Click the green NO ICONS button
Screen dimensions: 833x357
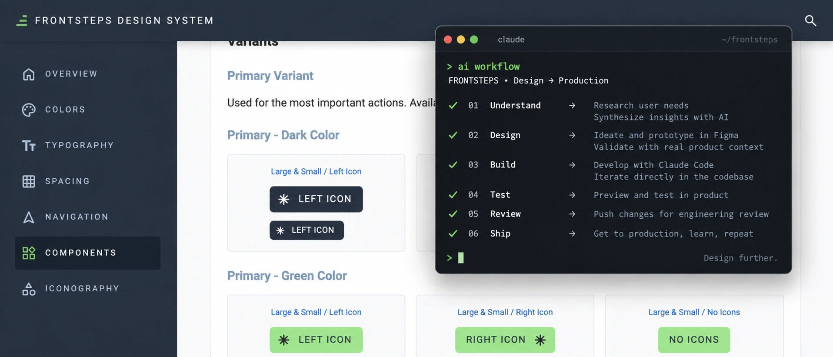[x=694, y=340]
